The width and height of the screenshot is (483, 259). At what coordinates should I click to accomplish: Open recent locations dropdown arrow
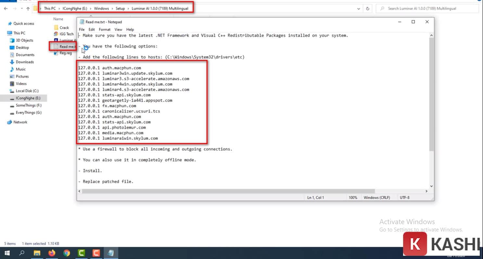point(22,9)
